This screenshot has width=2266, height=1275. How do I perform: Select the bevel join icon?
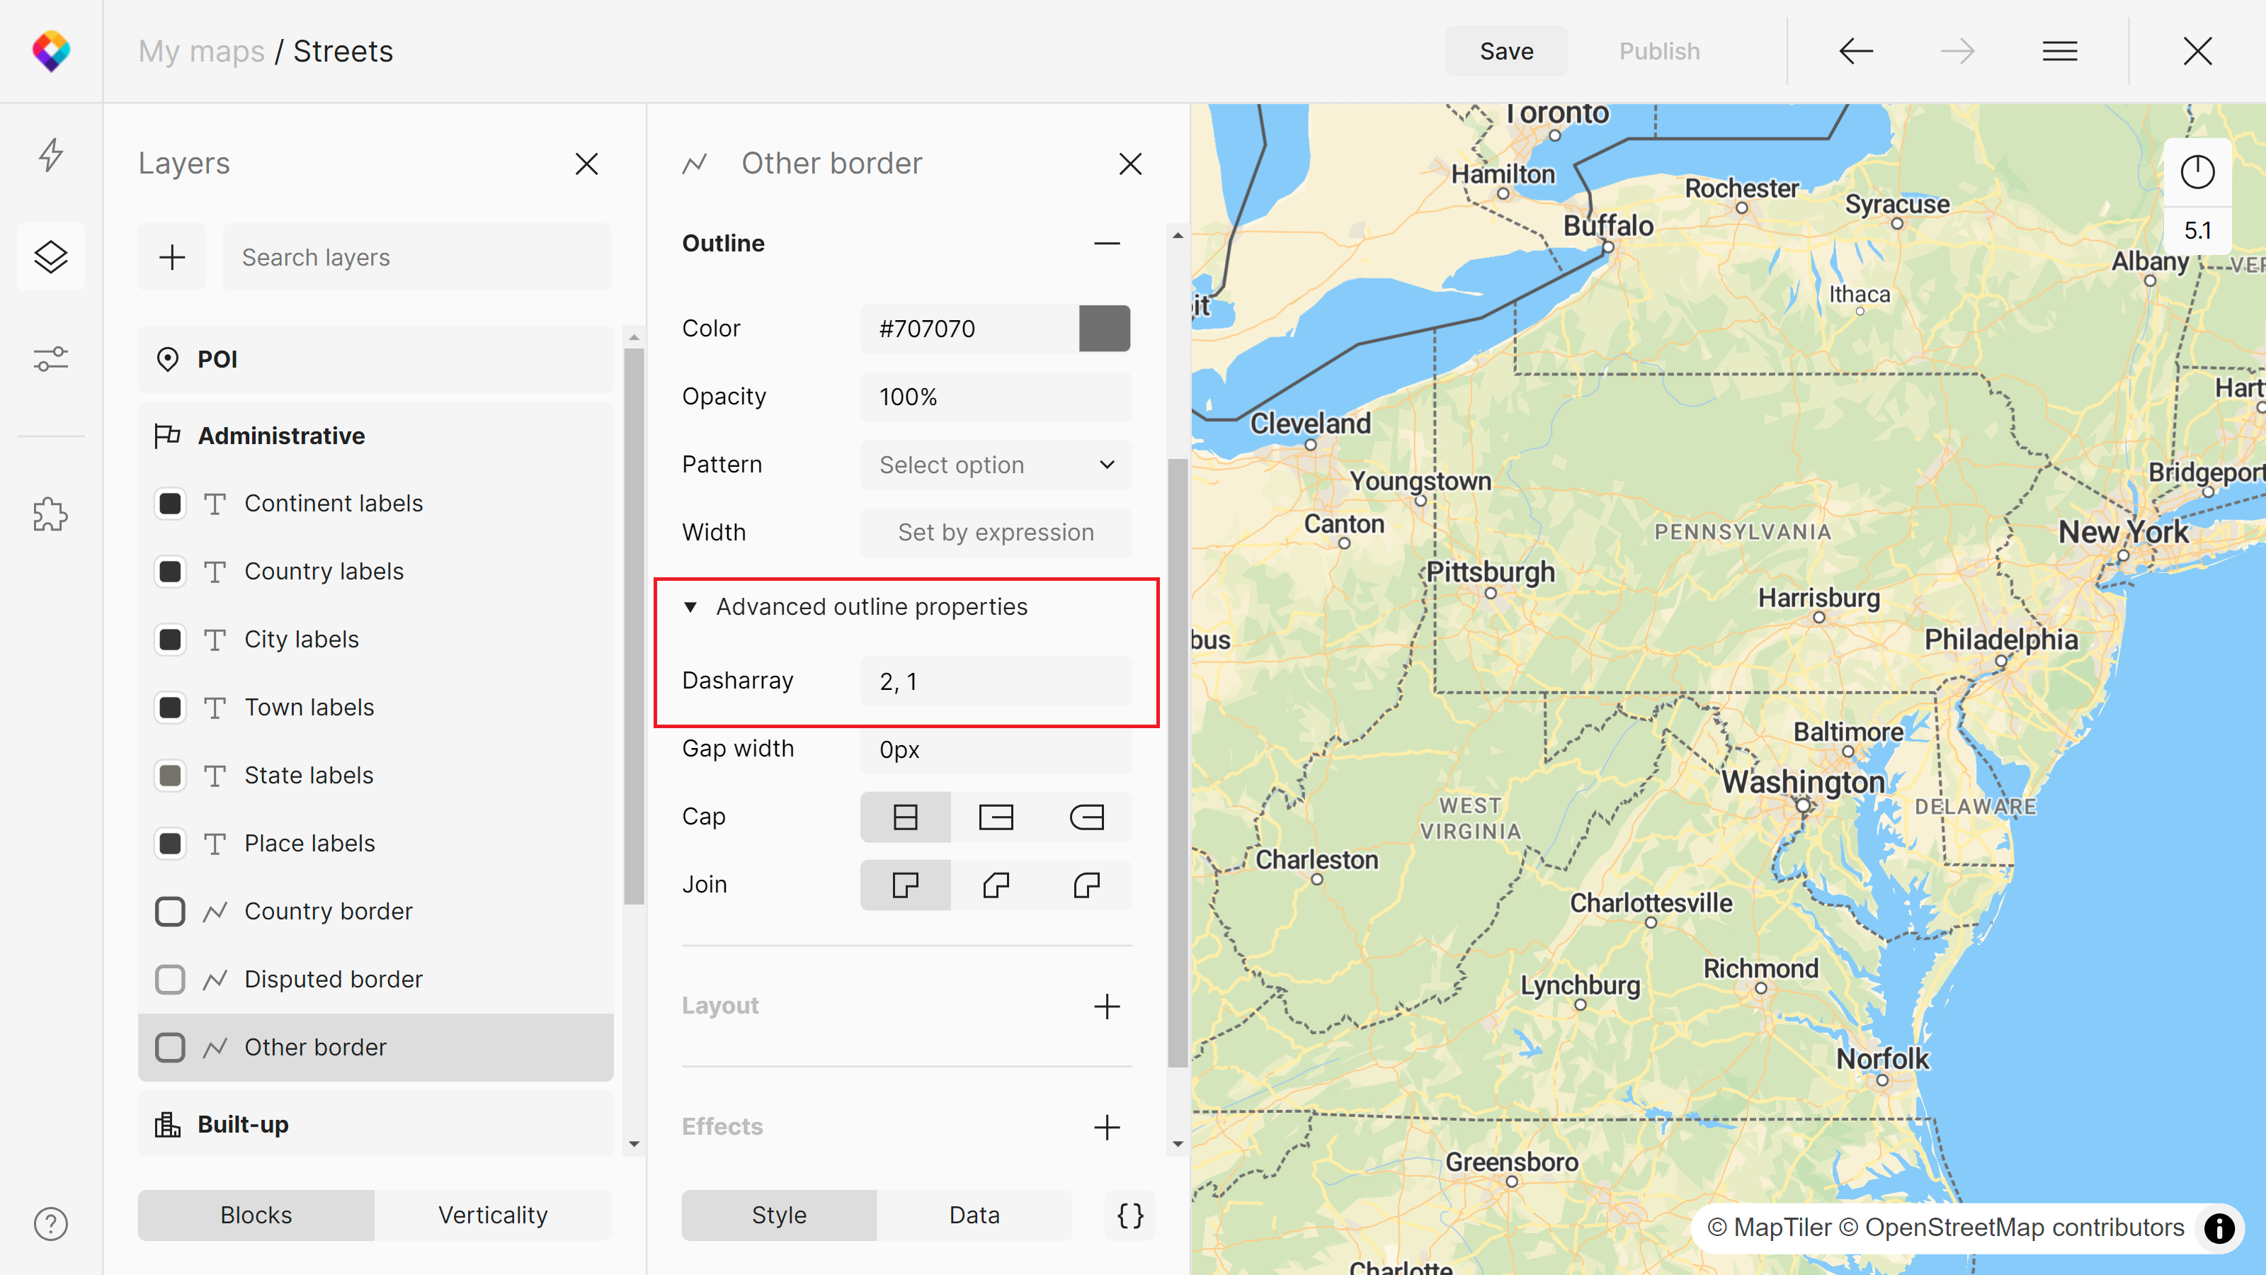click(x=996, y=884)
